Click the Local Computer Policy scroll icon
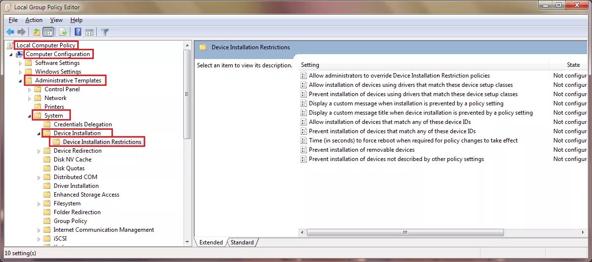The height and width of the screenshot is (262, 592). (10, 45)
